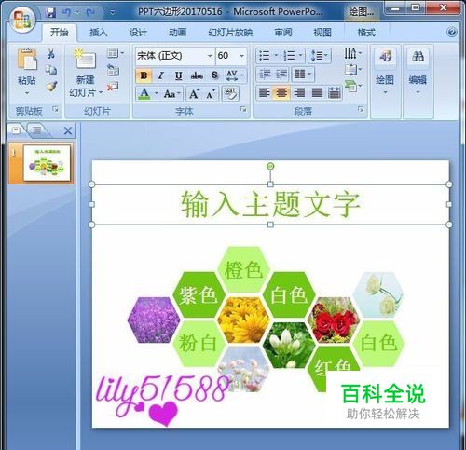Open the align text vertical menu

353,70
